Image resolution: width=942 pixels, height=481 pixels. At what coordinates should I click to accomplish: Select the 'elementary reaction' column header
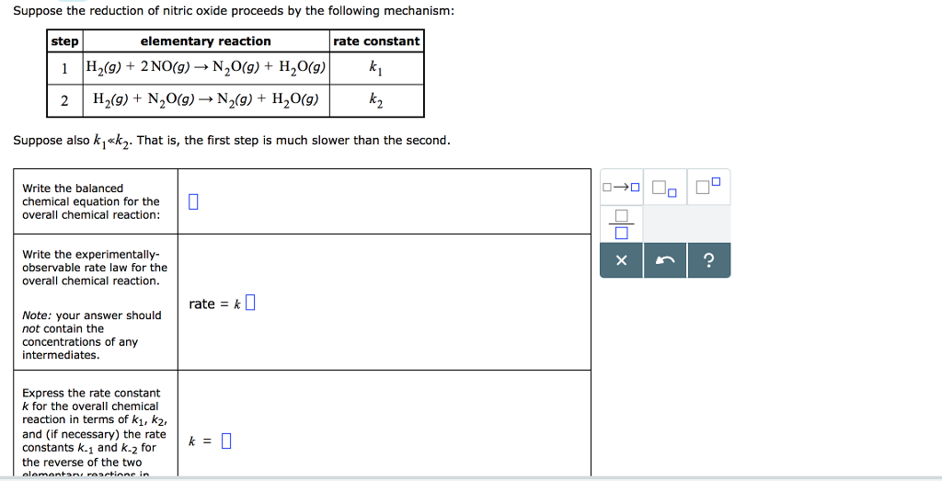[x=206, y=40]
